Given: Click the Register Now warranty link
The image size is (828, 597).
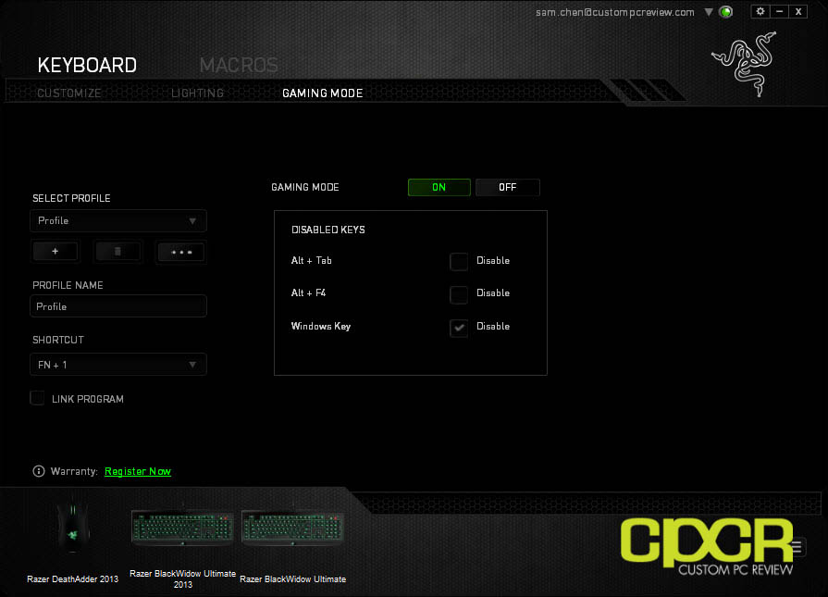Looking at the screenshot, I should click(x=138, y=471).
